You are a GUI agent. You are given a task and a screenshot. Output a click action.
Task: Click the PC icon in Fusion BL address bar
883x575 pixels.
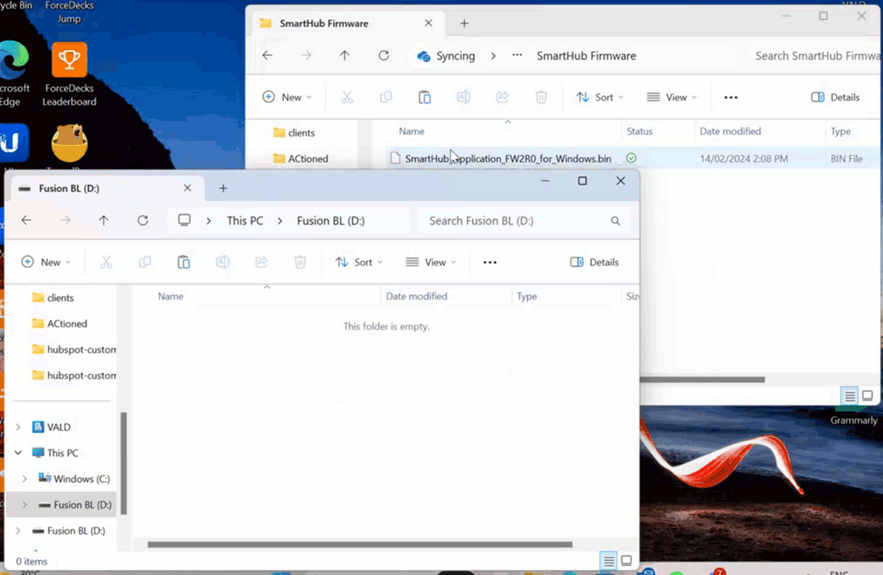click(x=184, y=220)
